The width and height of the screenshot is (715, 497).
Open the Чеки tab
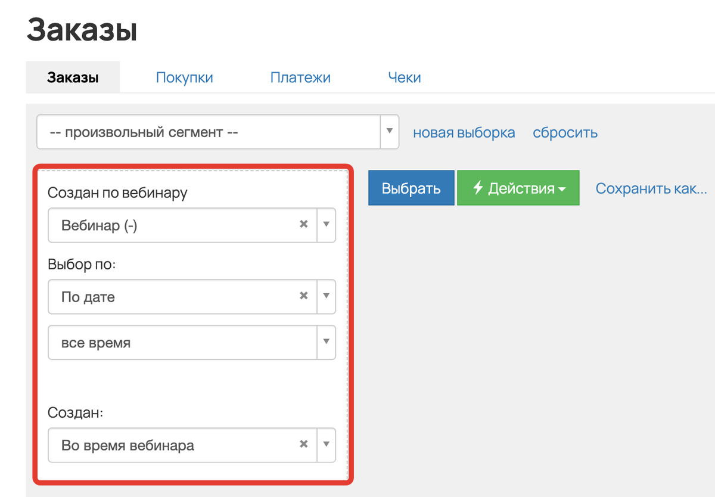(405, 77)
